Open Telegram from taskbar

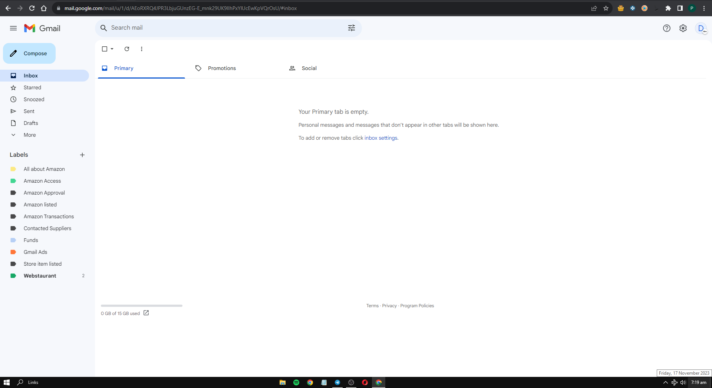pyautogui.click(x=337, y=382)
